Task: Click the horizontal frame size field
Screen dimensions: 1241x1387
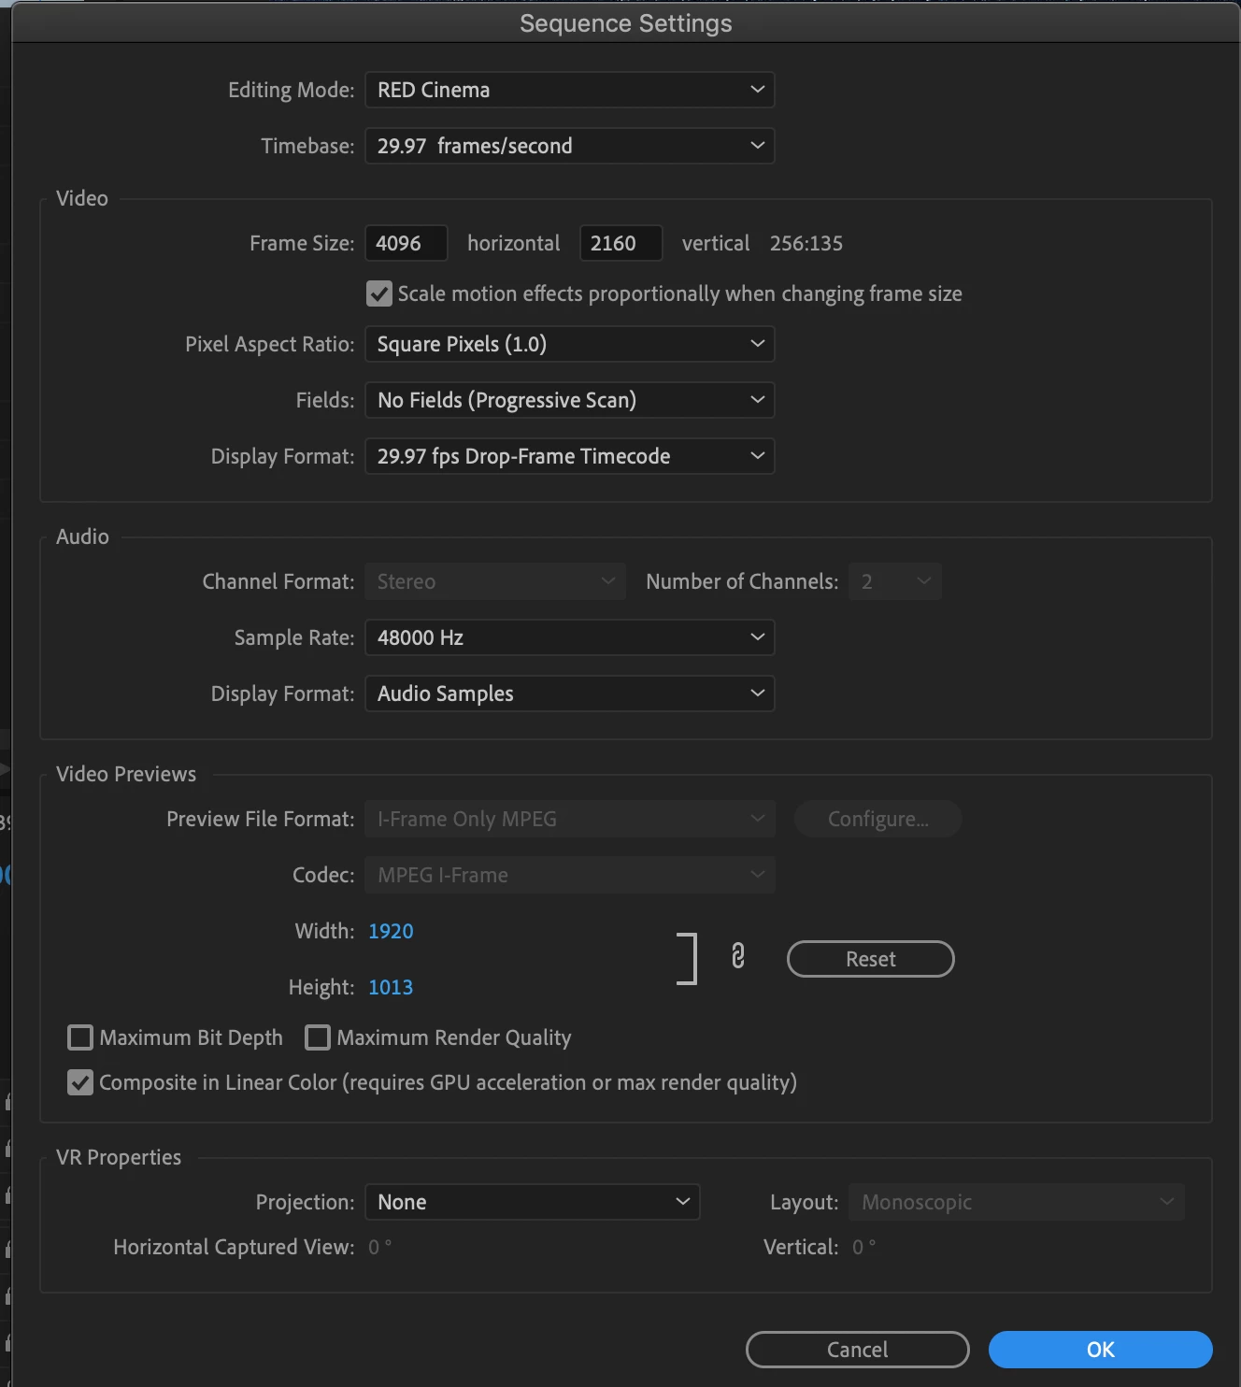Action: (407, 243)
